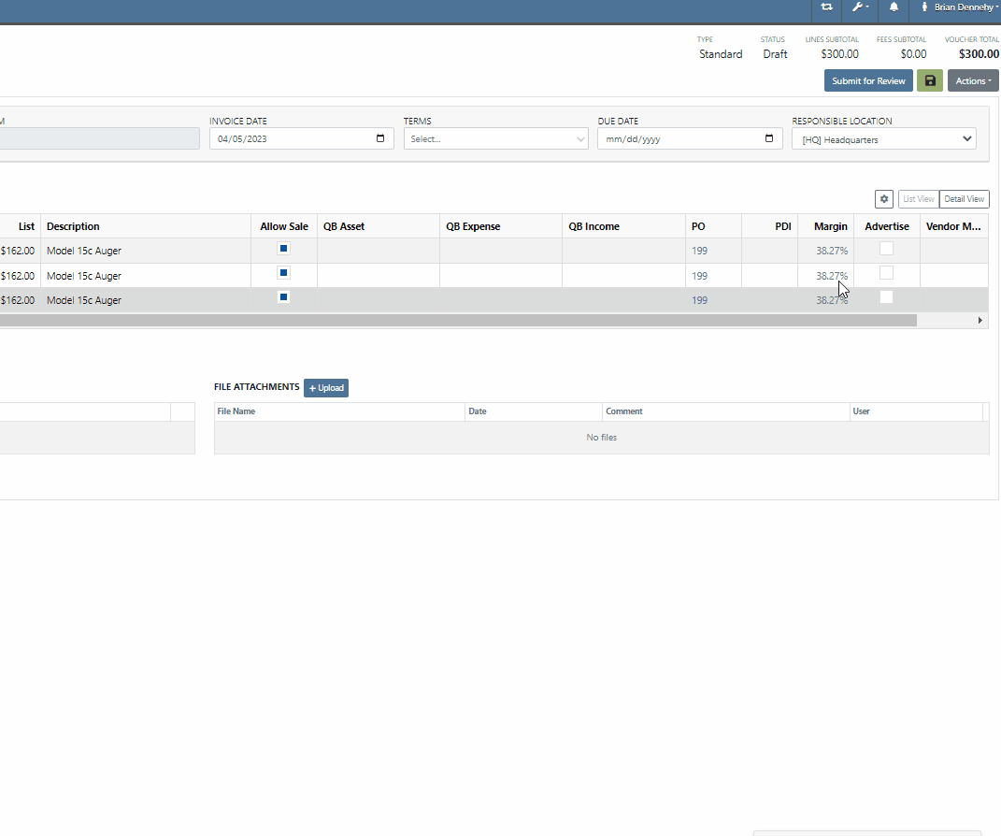Open the grid settings gear
This screenshot has height=836, width=1001.
click(x=883, y=199)
